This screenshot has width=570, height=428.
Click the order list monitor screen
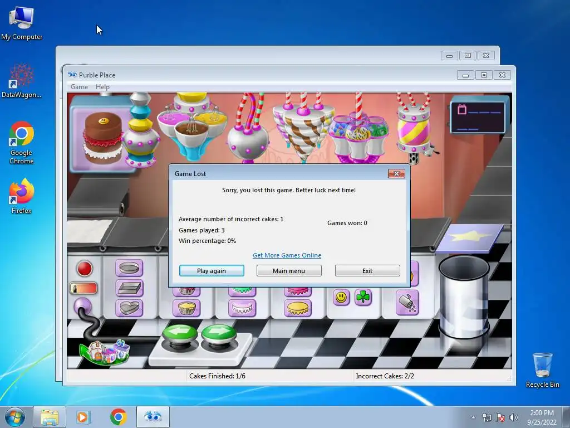tap(478, 117)
